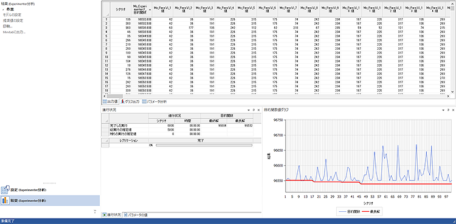Switch to the パラメータの値 bottom tab
This screenshot has width=456, height=224.
136,215
